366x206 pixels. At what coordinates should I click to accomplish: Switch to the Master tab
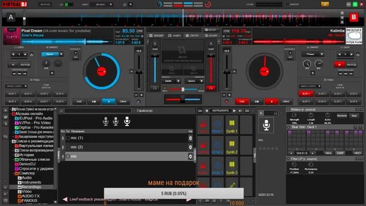tap(211, 35)
